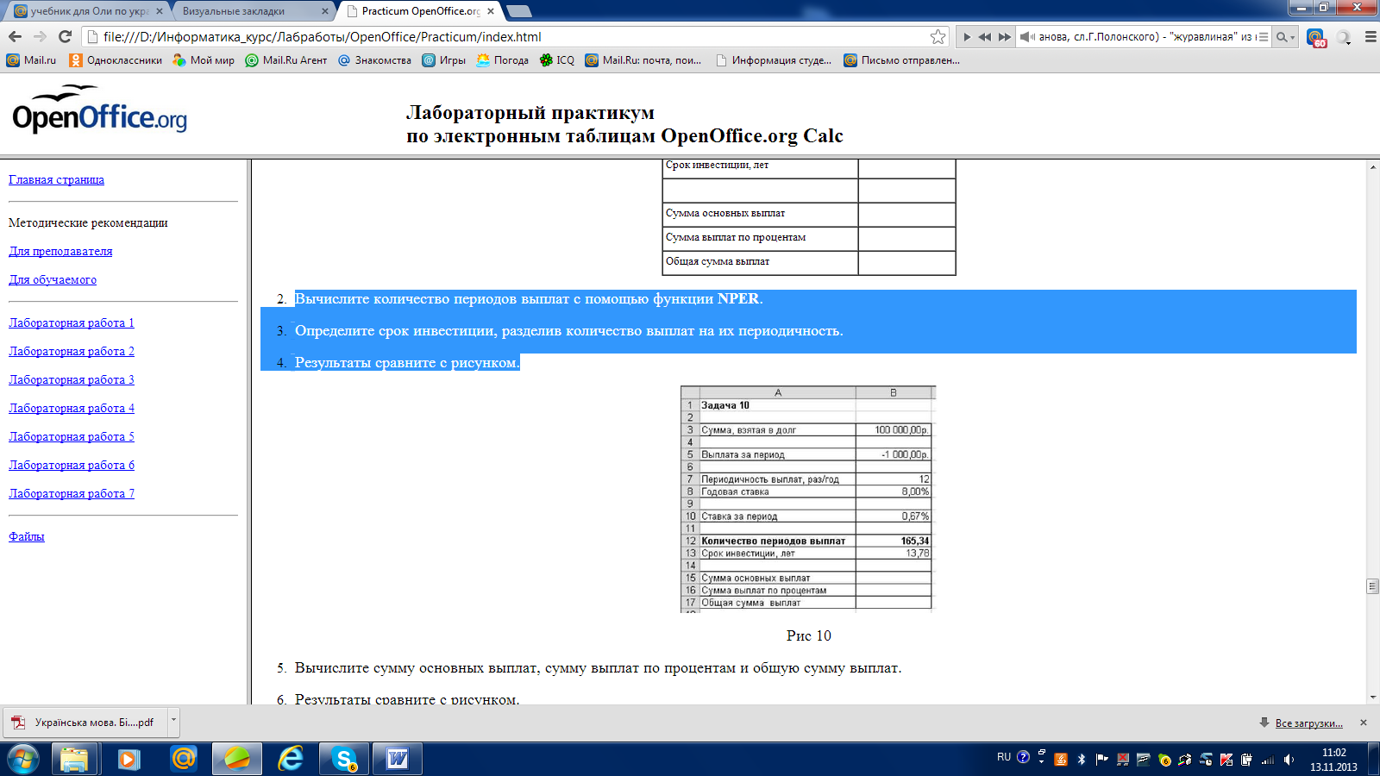The height and width of the screenshot is (776, 1380).
Task: Click the OpenOffice.org logo
Action: click(99, 110)
